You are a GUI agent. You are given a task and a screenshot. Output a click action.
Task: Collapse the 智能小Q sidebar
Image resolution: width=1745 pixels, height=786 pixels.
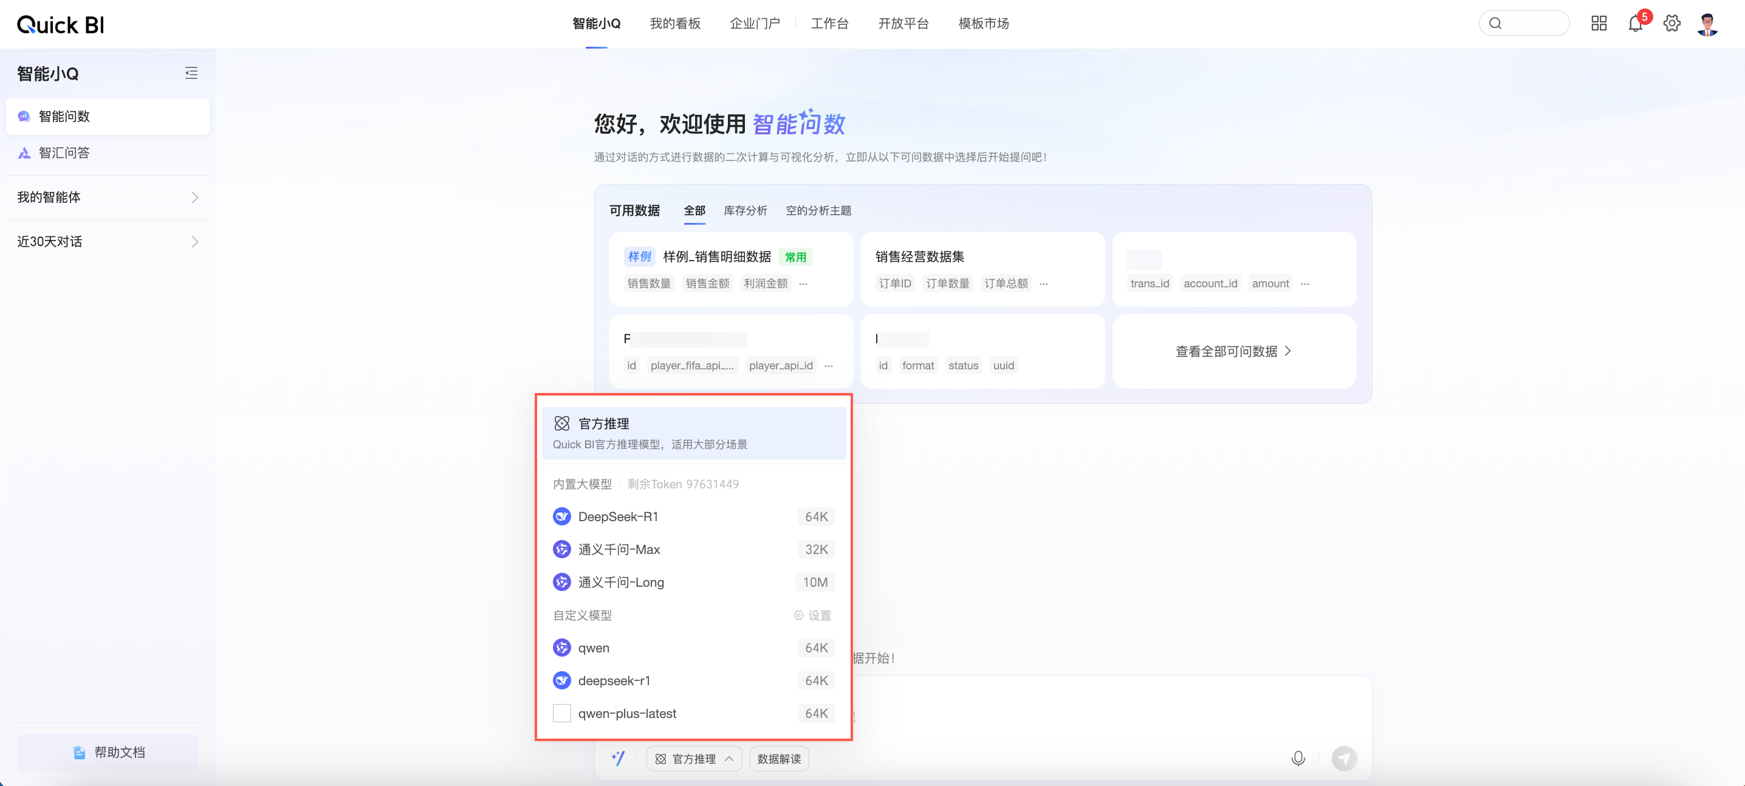[x=192, y=73]
